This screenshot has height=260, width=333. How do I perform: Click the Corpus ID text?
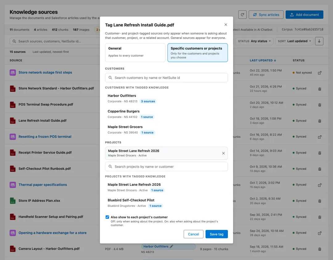pos(302,30)
